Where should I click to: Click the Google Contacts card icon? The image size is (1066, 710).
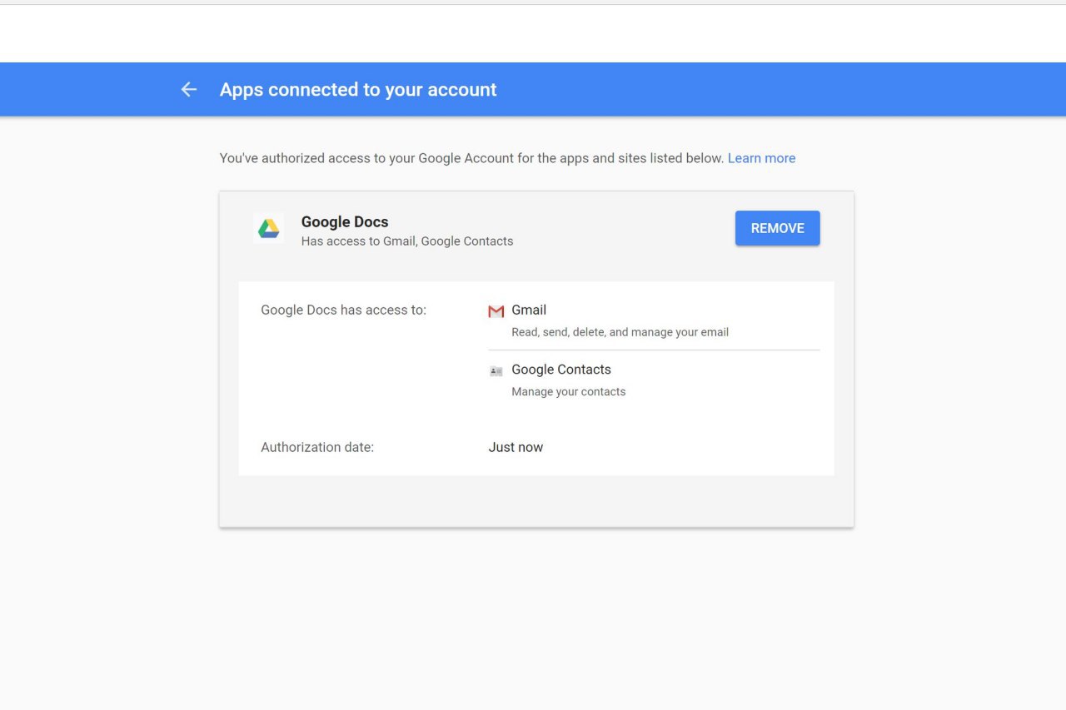click(496, 371)
